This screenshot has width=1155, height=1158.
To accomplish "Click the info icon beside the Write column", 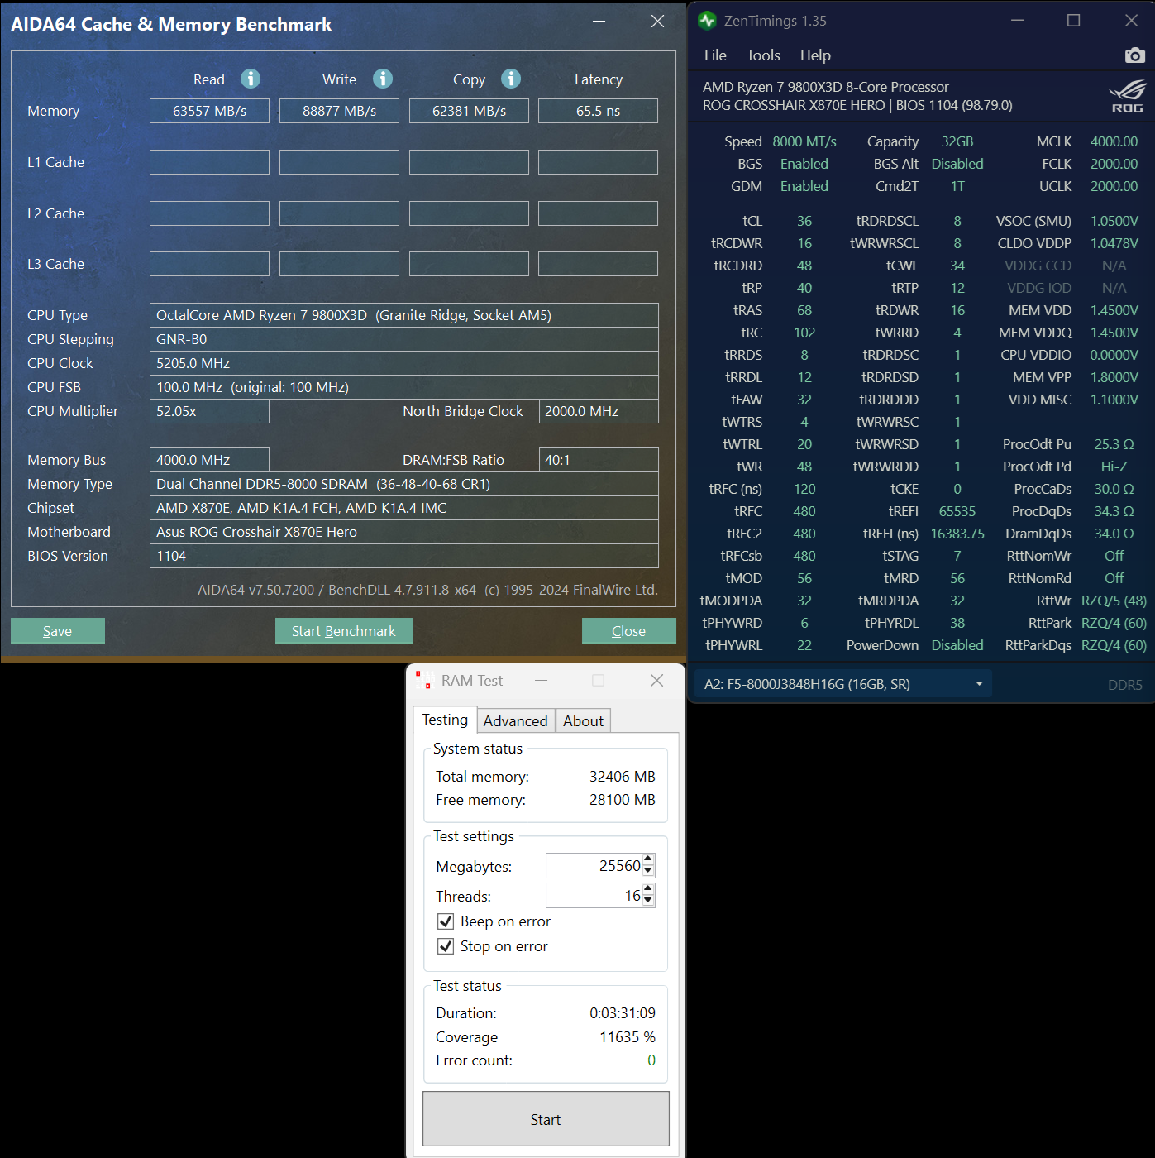I will pos(383,79).
